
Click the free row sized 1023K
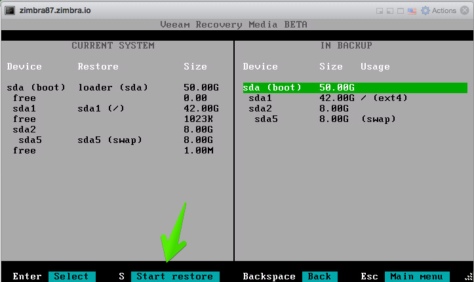click(113, 119)
